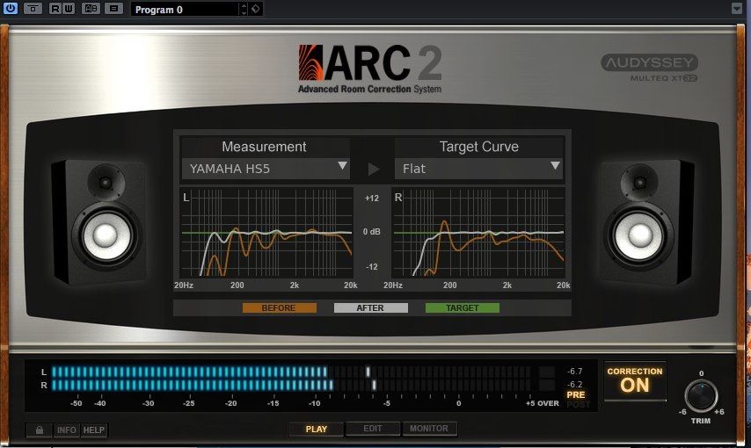Switch to the PLAY tab
The height and width of the screenshot is (448, 751).
click(316, 429)
